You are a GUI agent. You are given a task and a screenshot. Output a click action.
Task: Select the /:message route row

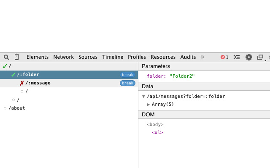(38, 83)
